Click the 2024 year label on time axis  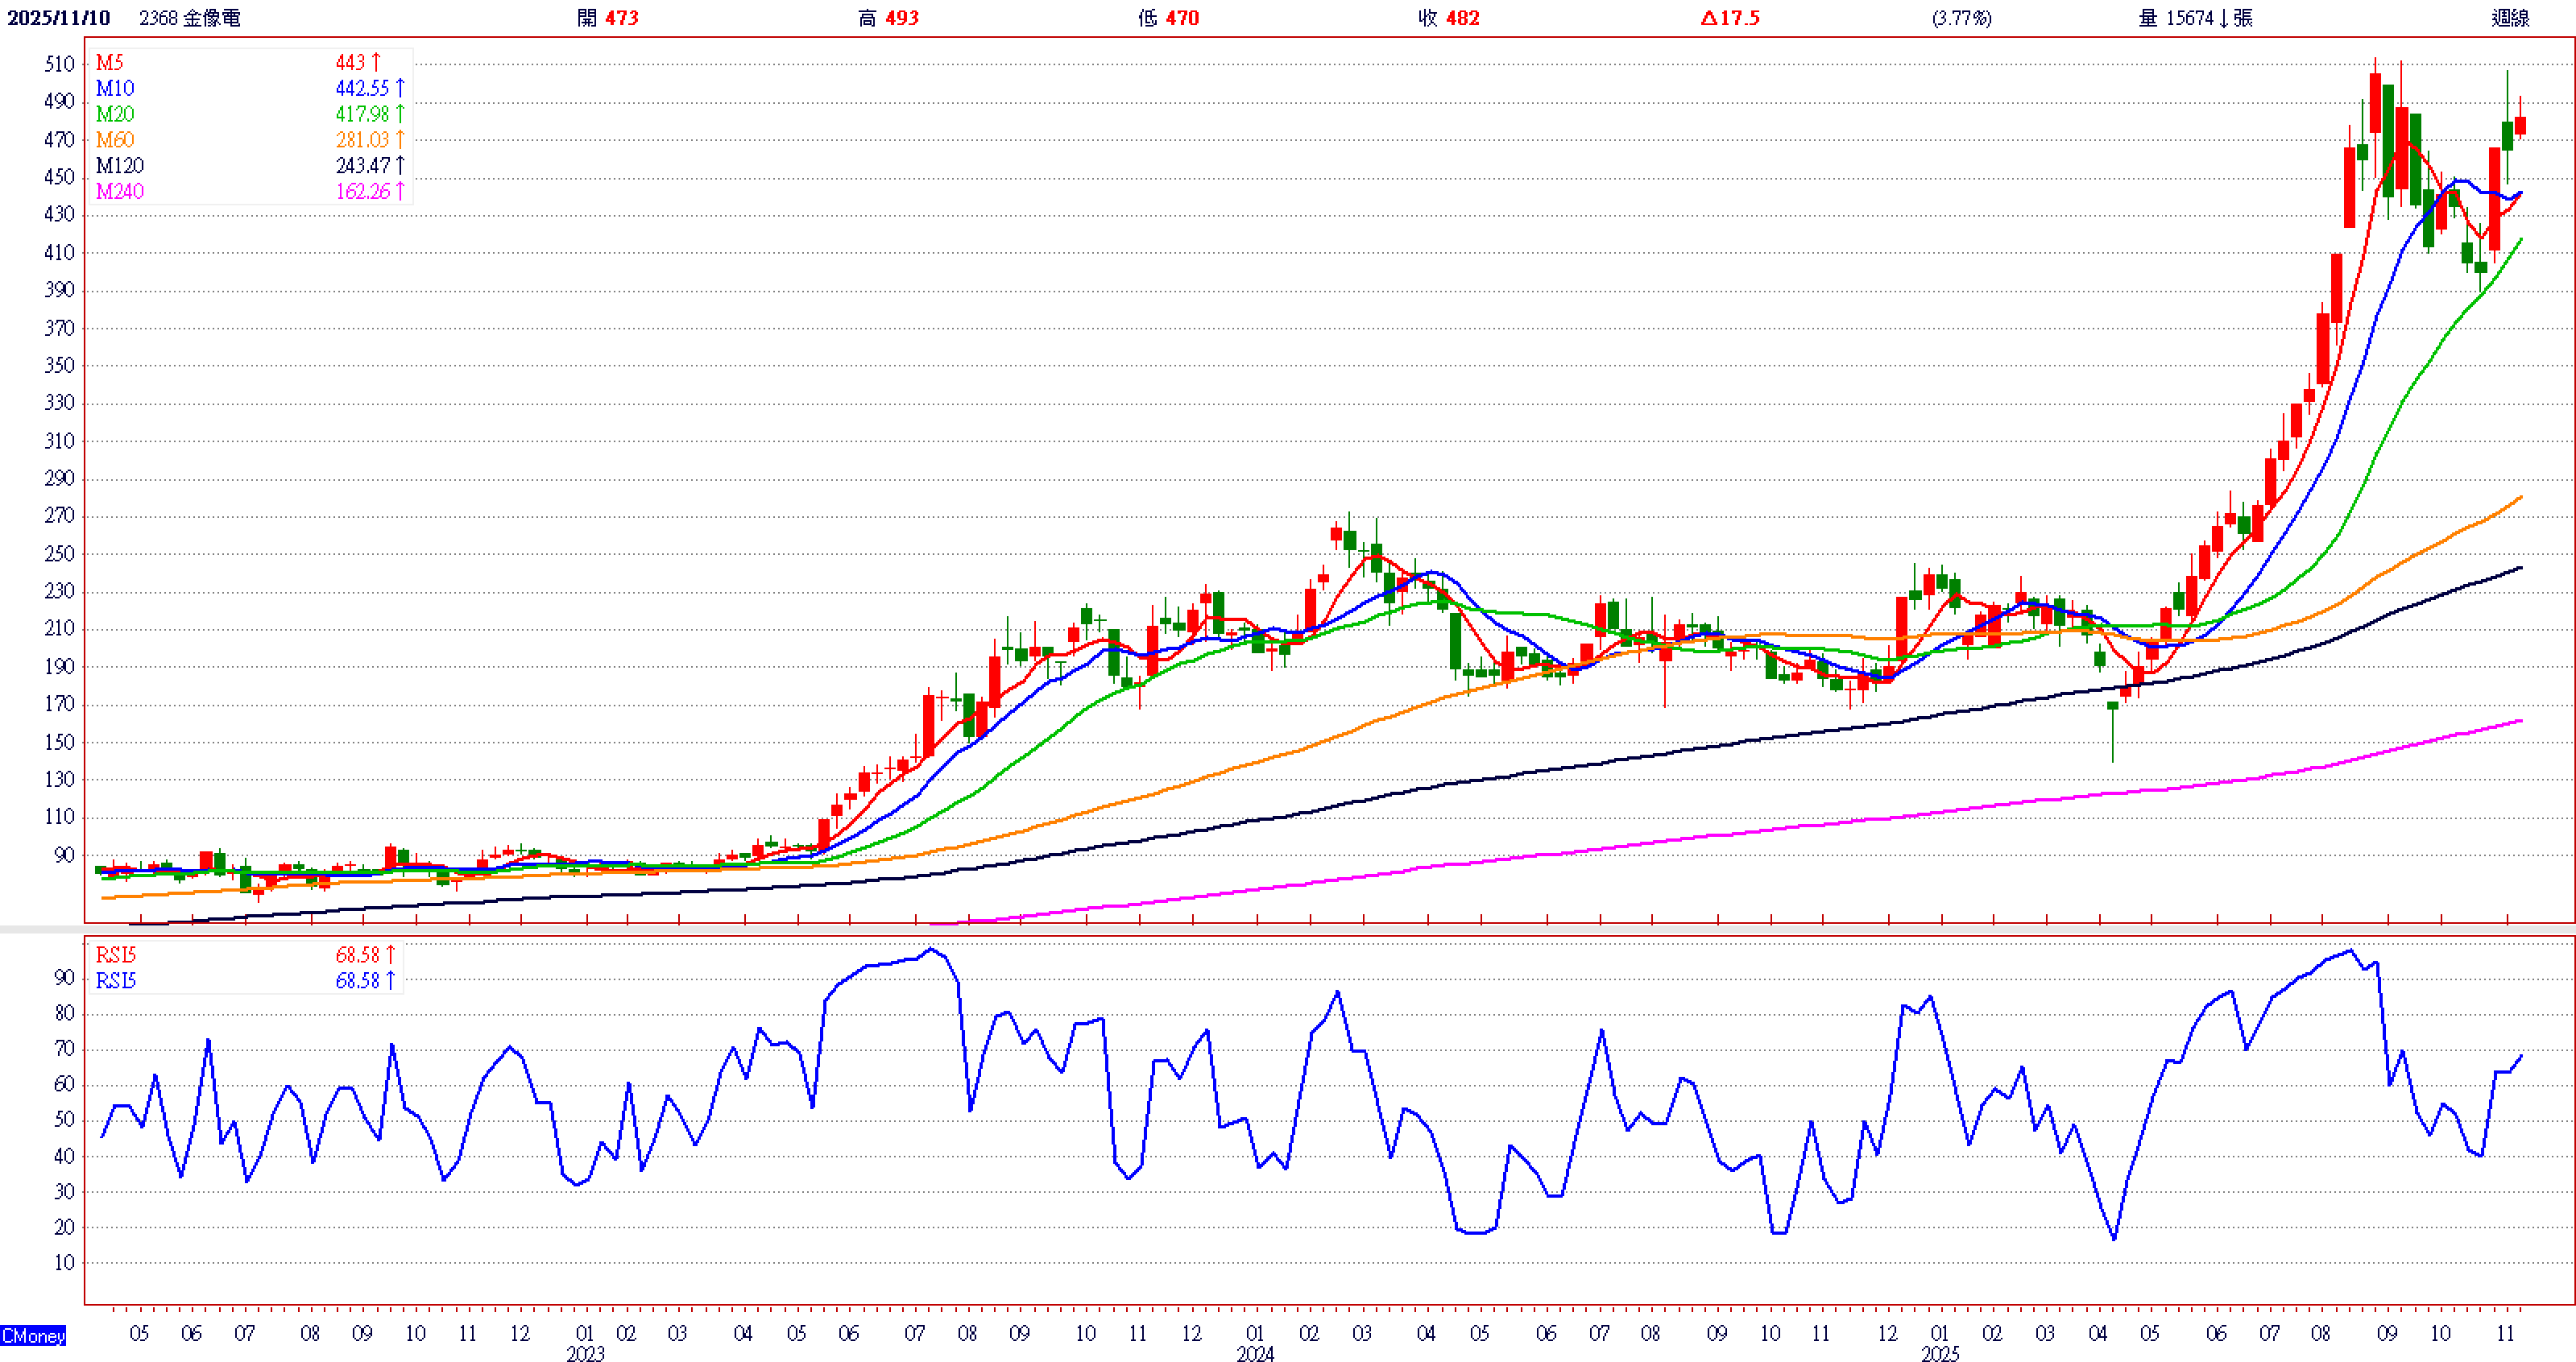pyautogui.click(x=1255, y=1353)
